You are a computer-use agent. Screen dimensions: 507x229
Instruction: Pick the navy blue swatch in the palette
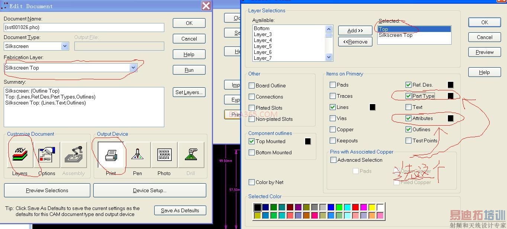click(x=266, y=207)
